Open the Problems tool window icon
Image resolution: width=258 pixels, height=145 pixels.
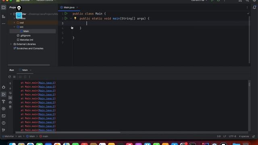[x=4, y=123]
